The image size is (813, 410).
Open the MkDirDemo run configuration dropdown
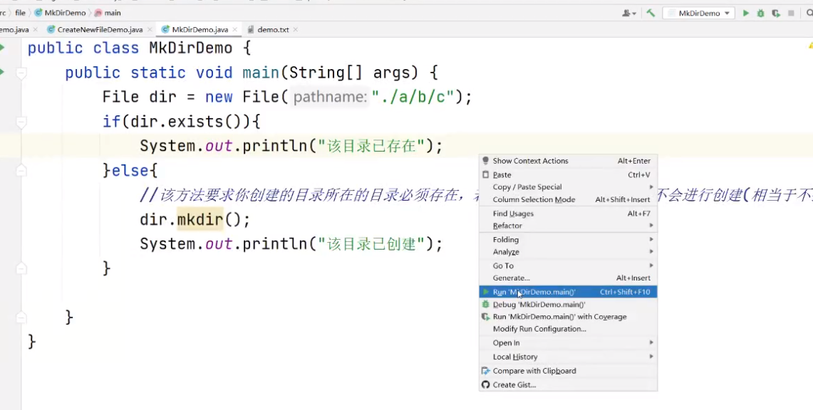click(x=725, y=12)
